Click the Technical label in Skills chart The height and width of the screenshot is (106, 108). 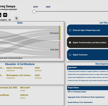(54, 33)
